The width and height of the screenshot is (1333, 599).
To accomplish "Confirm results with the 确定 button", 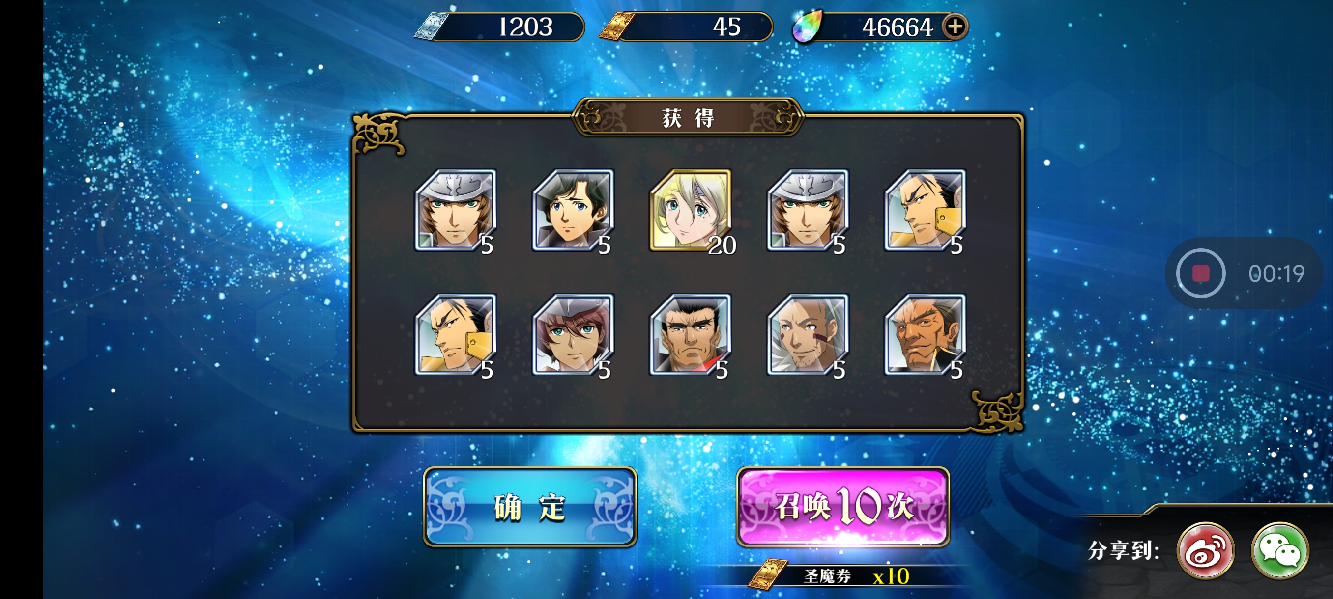I will click(530, 507).
